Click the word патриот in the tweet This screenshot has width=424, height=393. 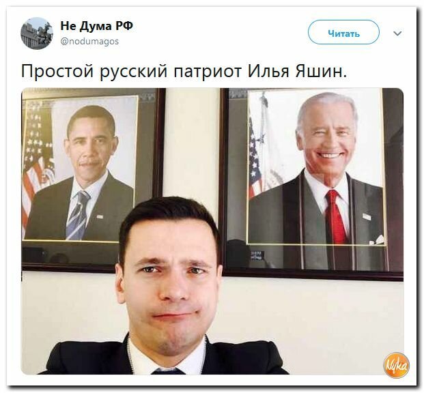(x=207, y=72)
